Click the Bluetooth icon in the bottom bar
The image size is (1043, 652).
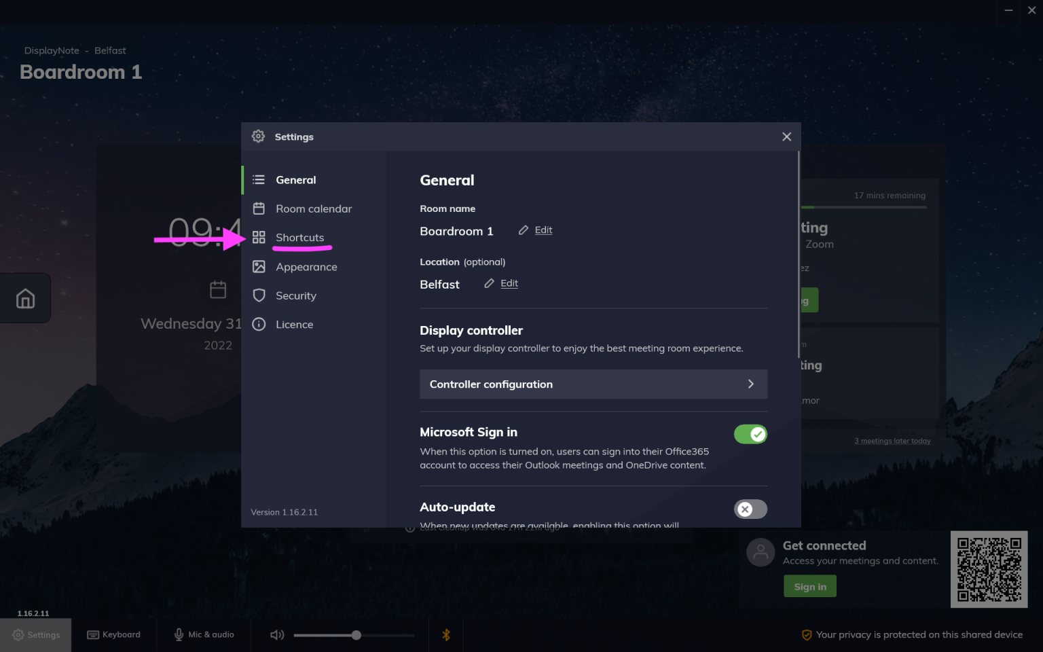[x=446, y=634]
